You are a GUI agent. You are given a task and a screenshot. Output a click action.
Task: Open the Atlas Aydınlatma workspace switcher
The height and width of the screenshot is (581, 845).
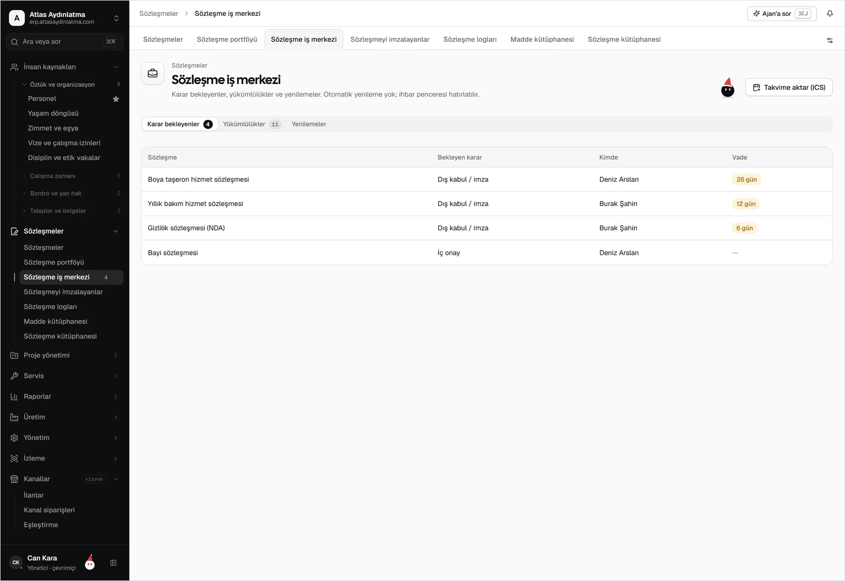pyautogui.click(x=64, y=18)
